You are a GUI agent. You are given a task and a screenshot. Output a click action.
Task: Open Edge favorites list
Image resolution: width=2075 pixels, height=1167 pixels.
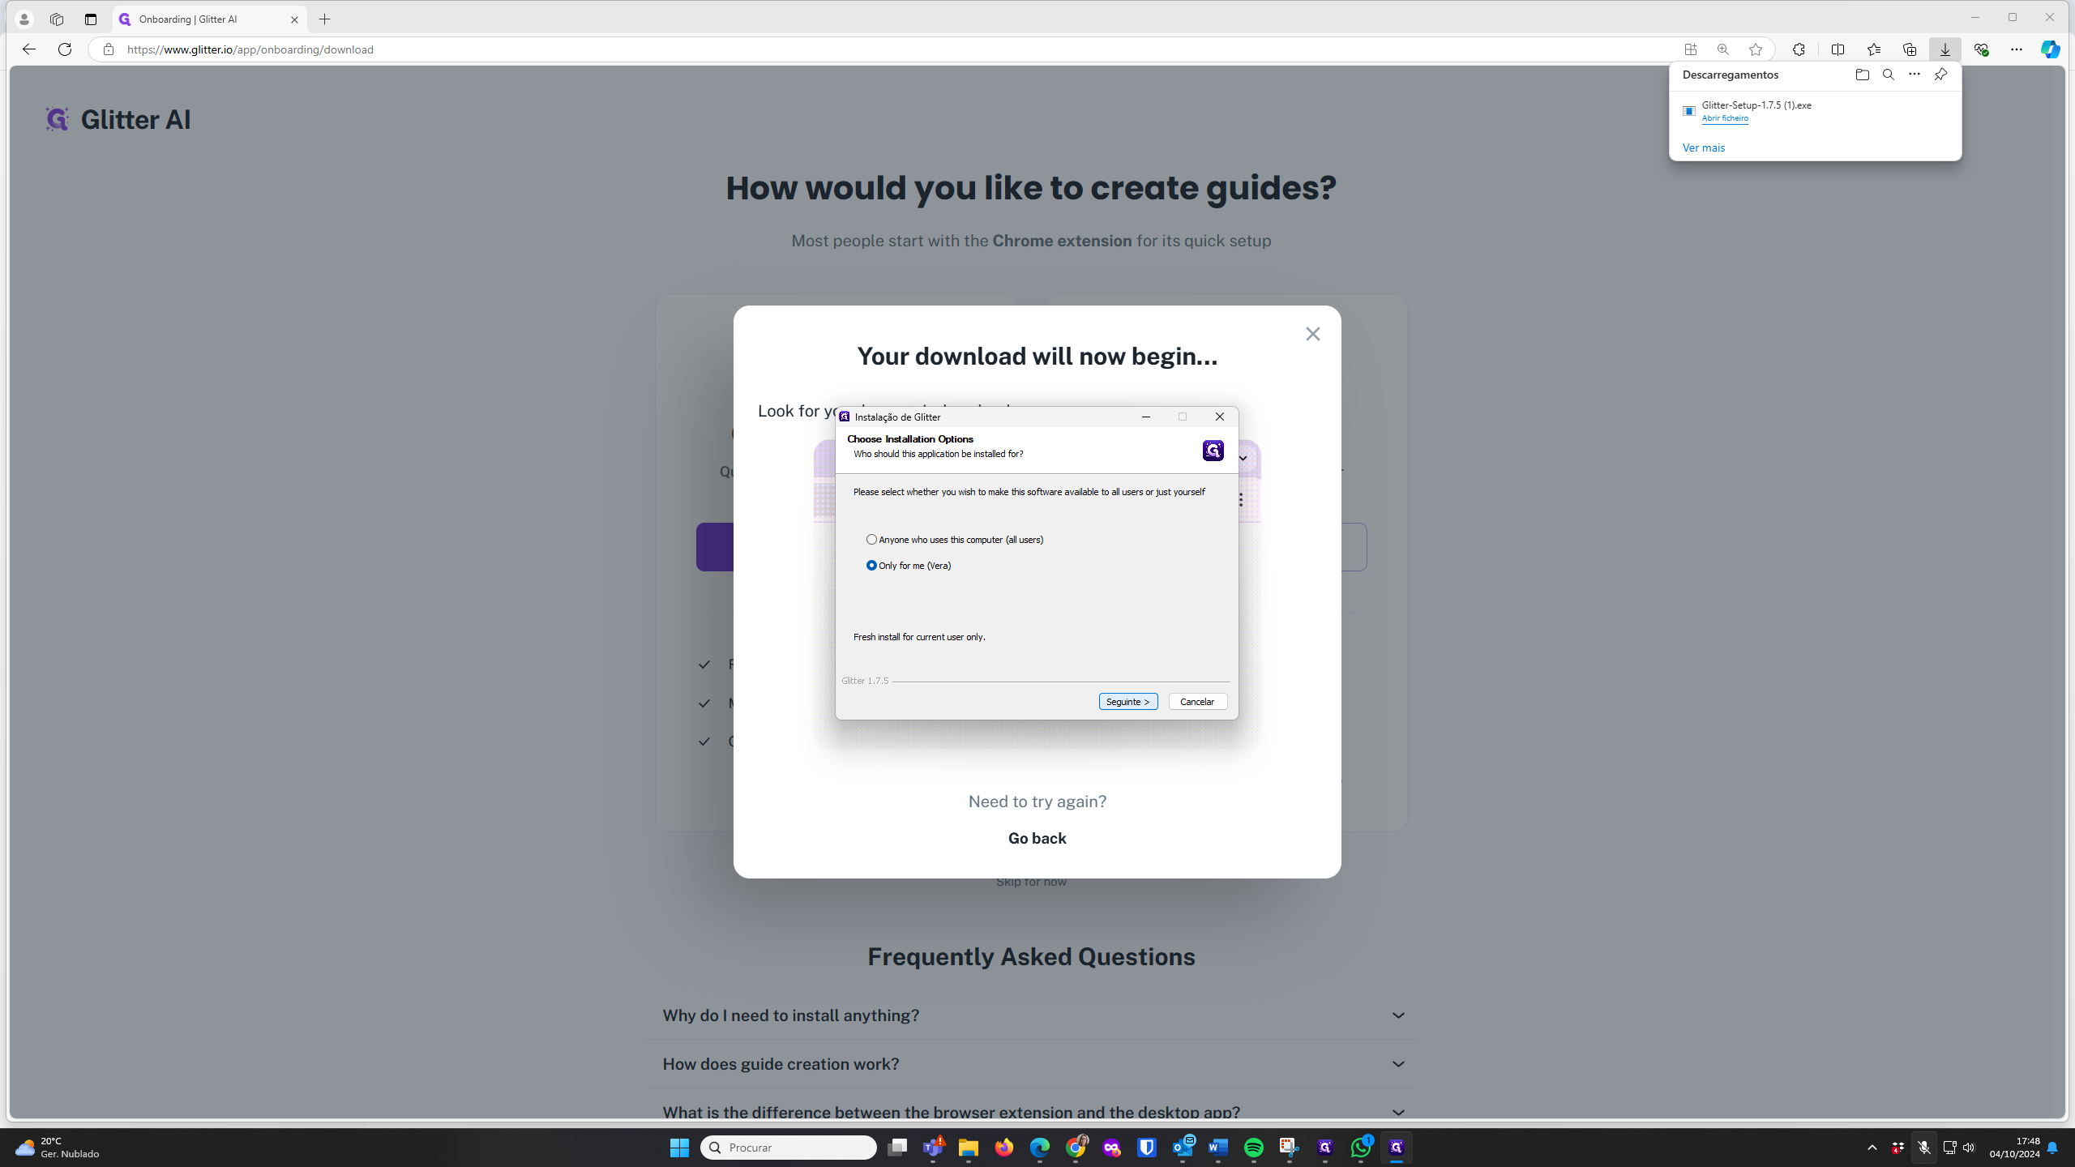pos(1873,49)
